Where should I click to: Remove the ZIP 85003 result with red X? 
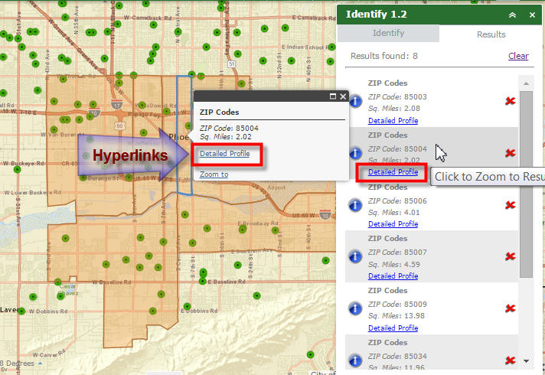(x=511, y=101)
